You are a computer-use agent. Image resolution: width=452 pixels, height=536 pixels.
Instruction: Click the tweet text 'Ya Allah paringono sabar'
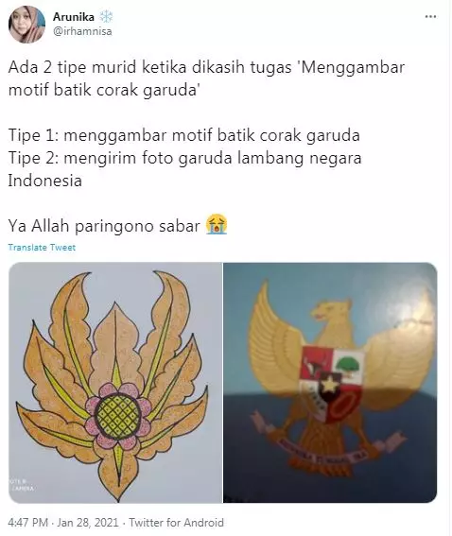point(104,226)
